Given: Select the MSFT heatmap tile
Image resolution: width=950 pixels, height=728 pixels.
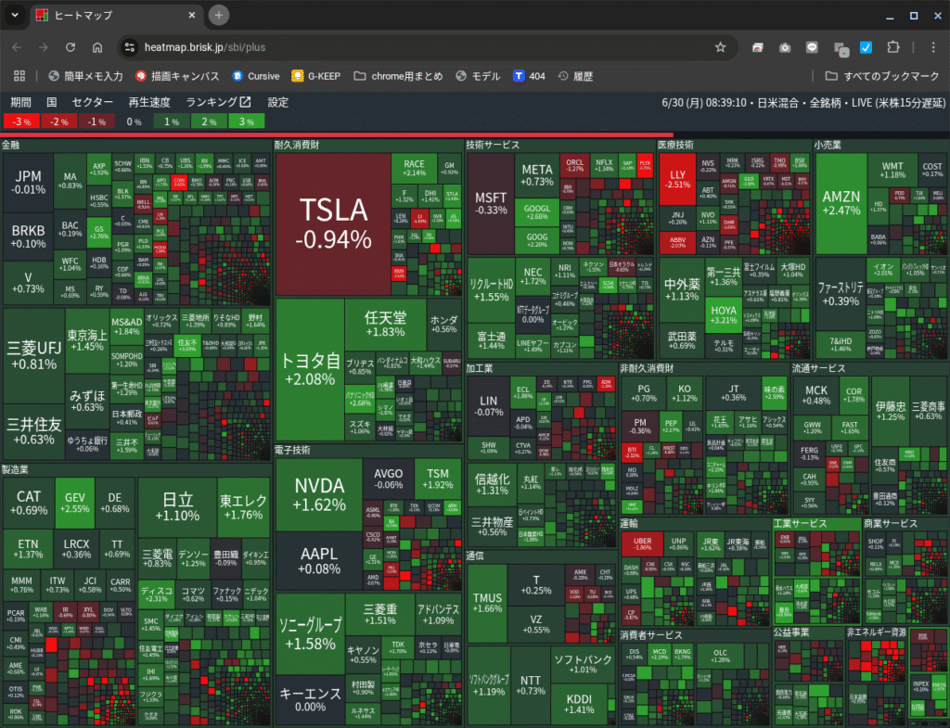Looking at the screenshot, I should [x=491, y=203].
